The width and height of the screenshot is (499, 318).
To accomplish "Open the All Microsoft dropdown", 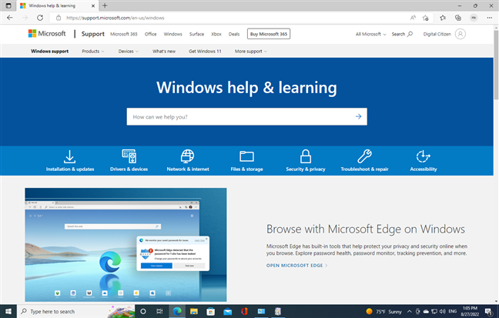I will pos(370,34).
